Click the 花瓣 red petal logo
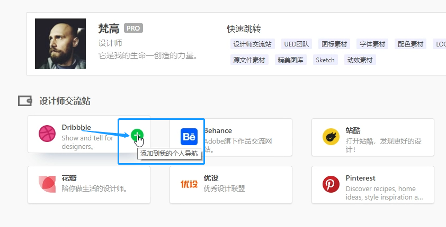Image resolution: width=446 pixels, height=227 pixels. point(47,184)
